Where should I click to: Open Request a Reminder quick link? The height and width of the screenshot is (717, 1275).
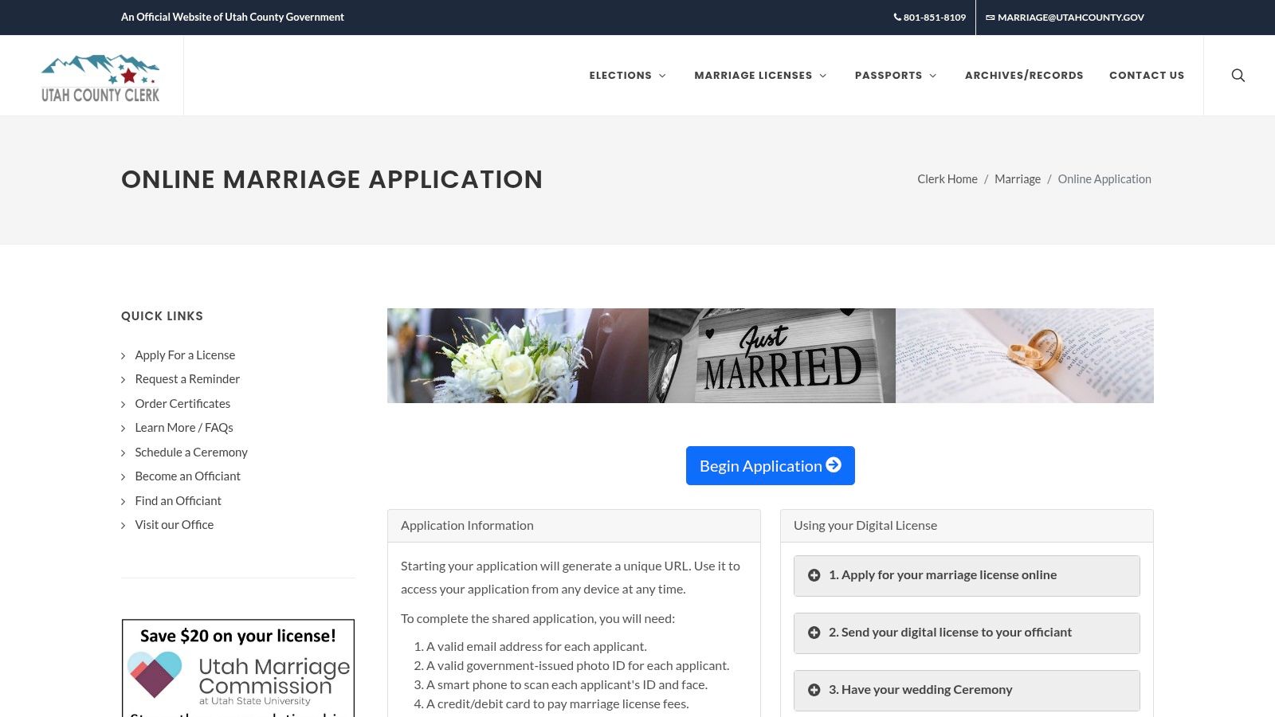[x=187, y=379]
